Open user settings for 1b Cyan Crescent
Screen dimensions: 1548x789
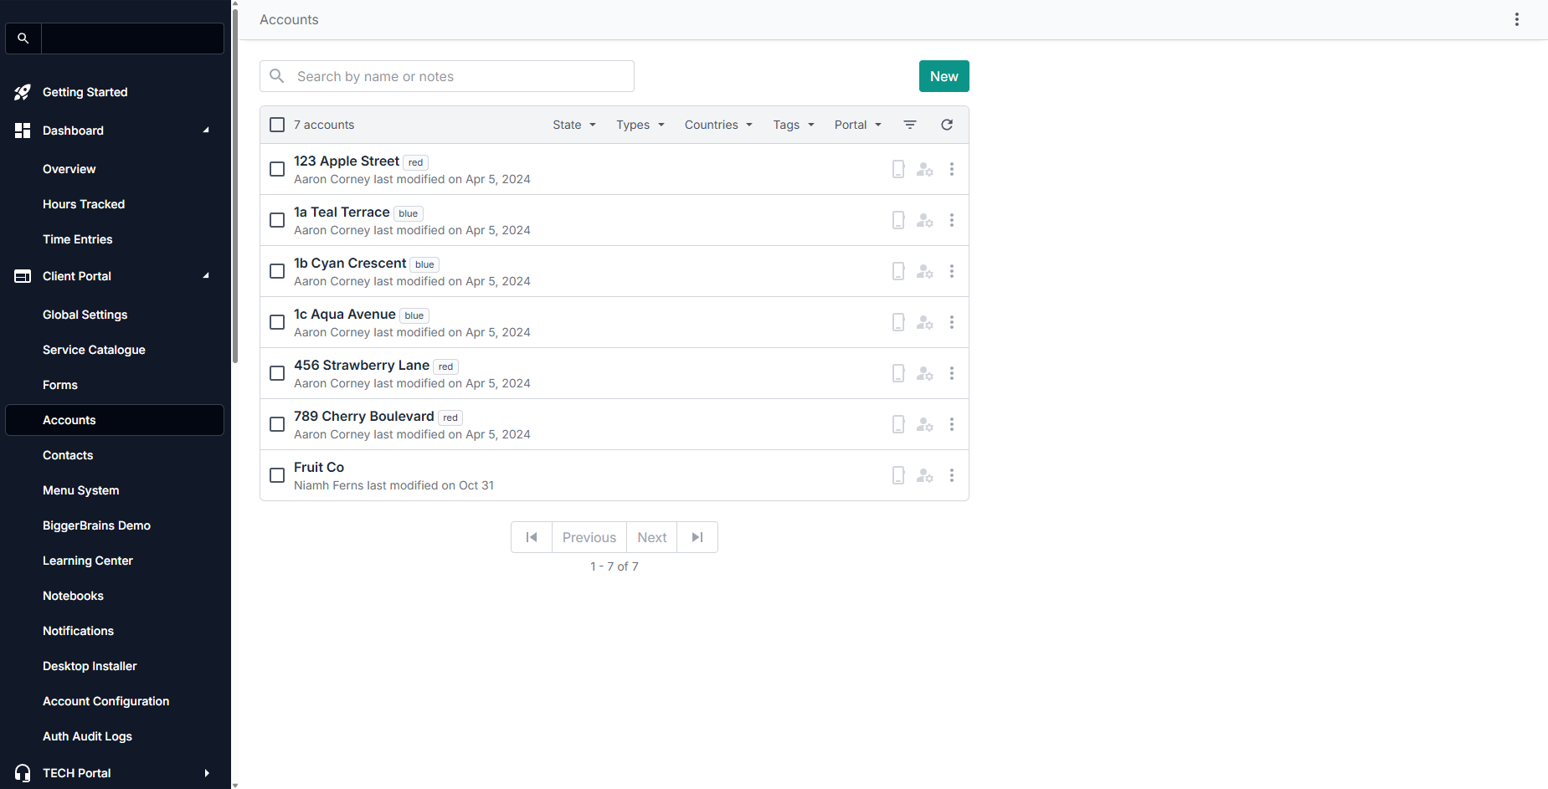tap(925, 271)
